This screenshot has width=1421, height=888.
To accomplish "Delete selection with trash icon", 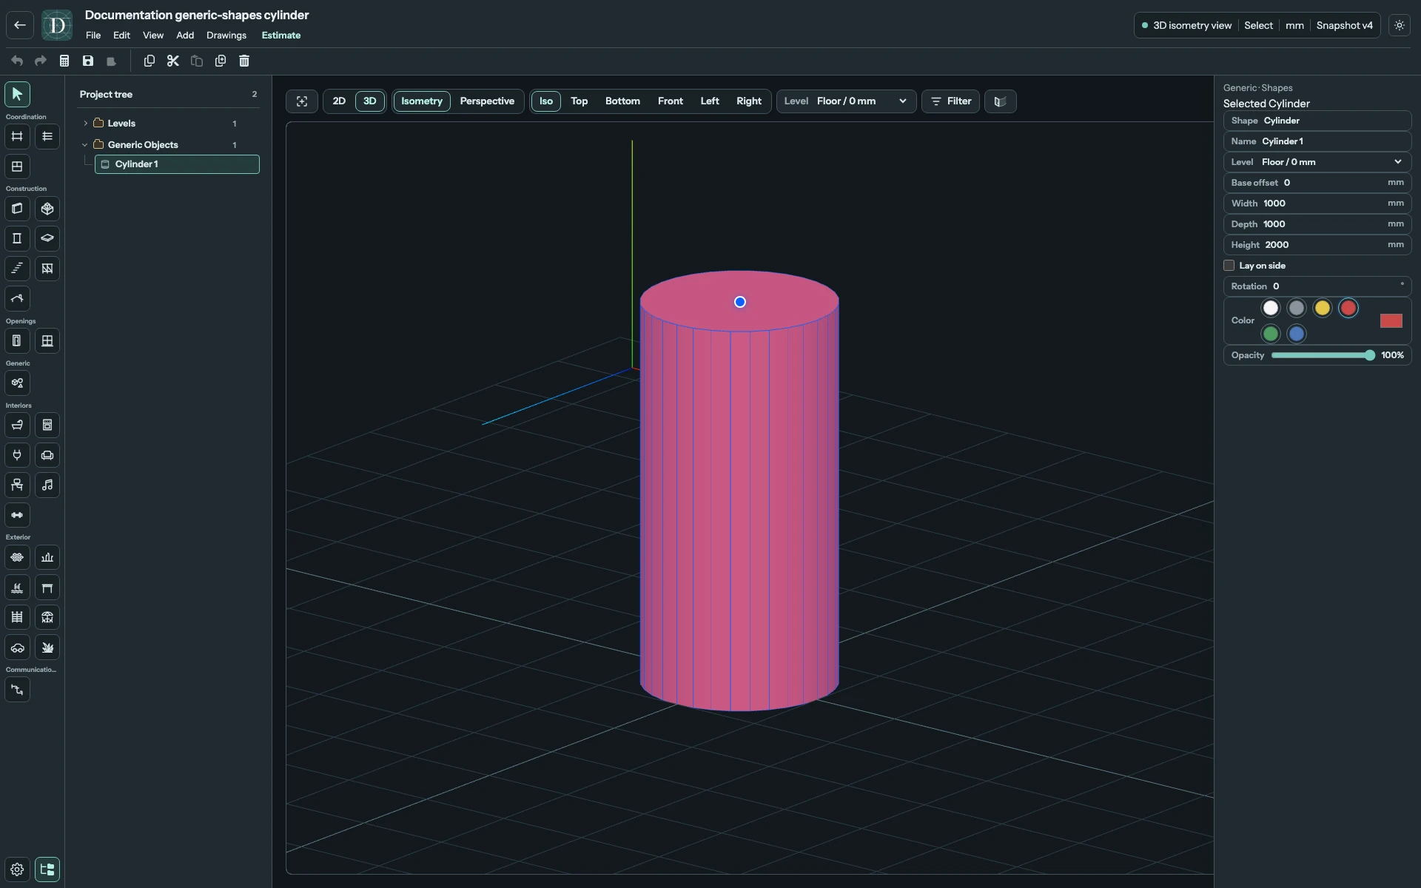I will coord(244,61).
